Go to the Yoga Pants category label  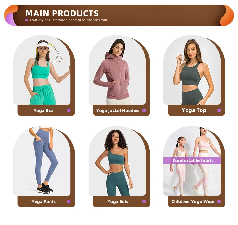pyautogui.click(x=43, y=201)
